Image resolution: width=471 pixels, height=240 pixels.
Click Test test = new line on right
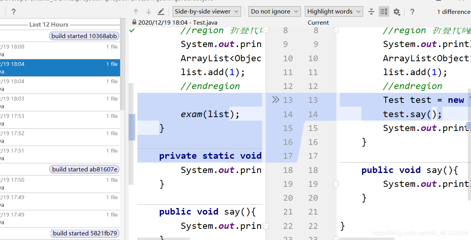click(x=427, y=100)
